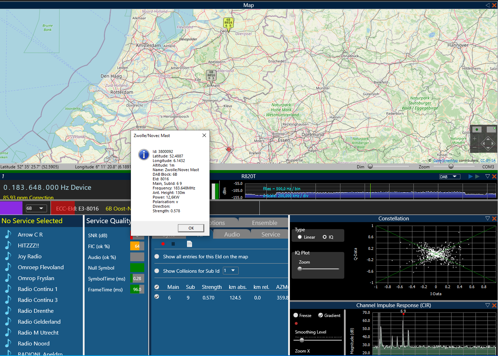Expand the Sub Id collisions dropdown
498x356 pixels.
[231, 271]
